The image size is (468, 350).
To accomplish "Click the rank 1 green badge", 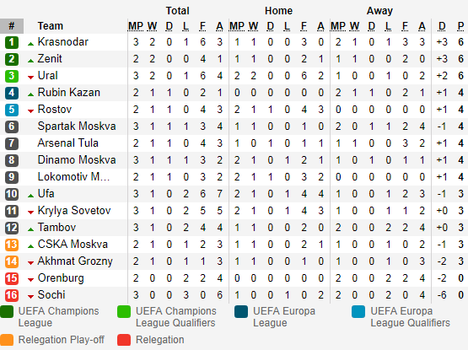I will tap(12, 42).
